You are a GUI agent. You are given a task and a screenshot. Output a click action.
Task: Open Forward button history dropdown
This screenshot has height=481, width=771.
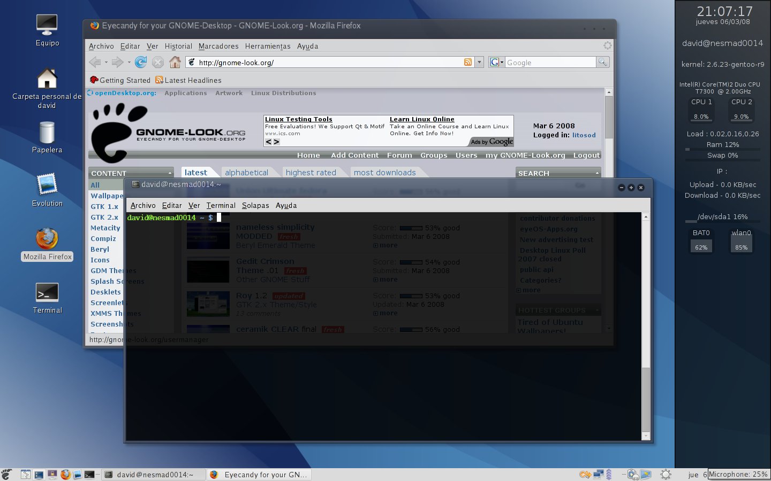pos(129,63)
